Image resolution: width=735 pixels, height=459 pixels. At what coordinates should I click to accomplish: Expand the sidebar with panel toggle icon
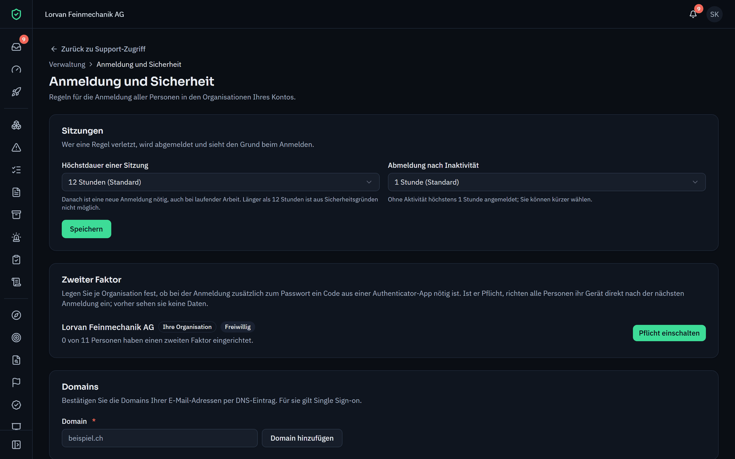[x=16, y=445]
